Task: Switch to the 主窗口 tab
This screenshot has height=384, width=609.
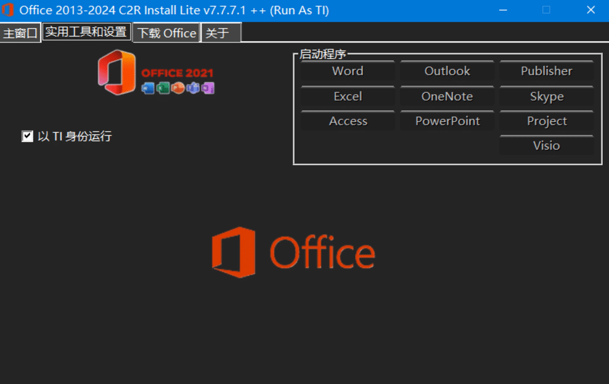Action: tap(20, 33)
